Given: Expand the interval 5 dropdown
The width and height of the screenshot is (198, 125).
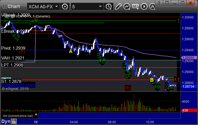Looking at the screenshot, I should tap(100, 6).
